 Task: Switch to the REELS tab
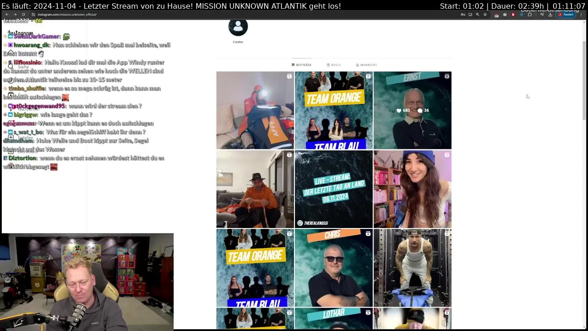click(334, 65)
